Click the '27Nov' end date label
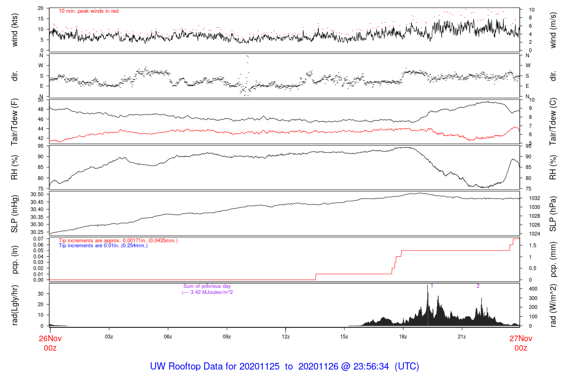 click(x=521, y=338)
